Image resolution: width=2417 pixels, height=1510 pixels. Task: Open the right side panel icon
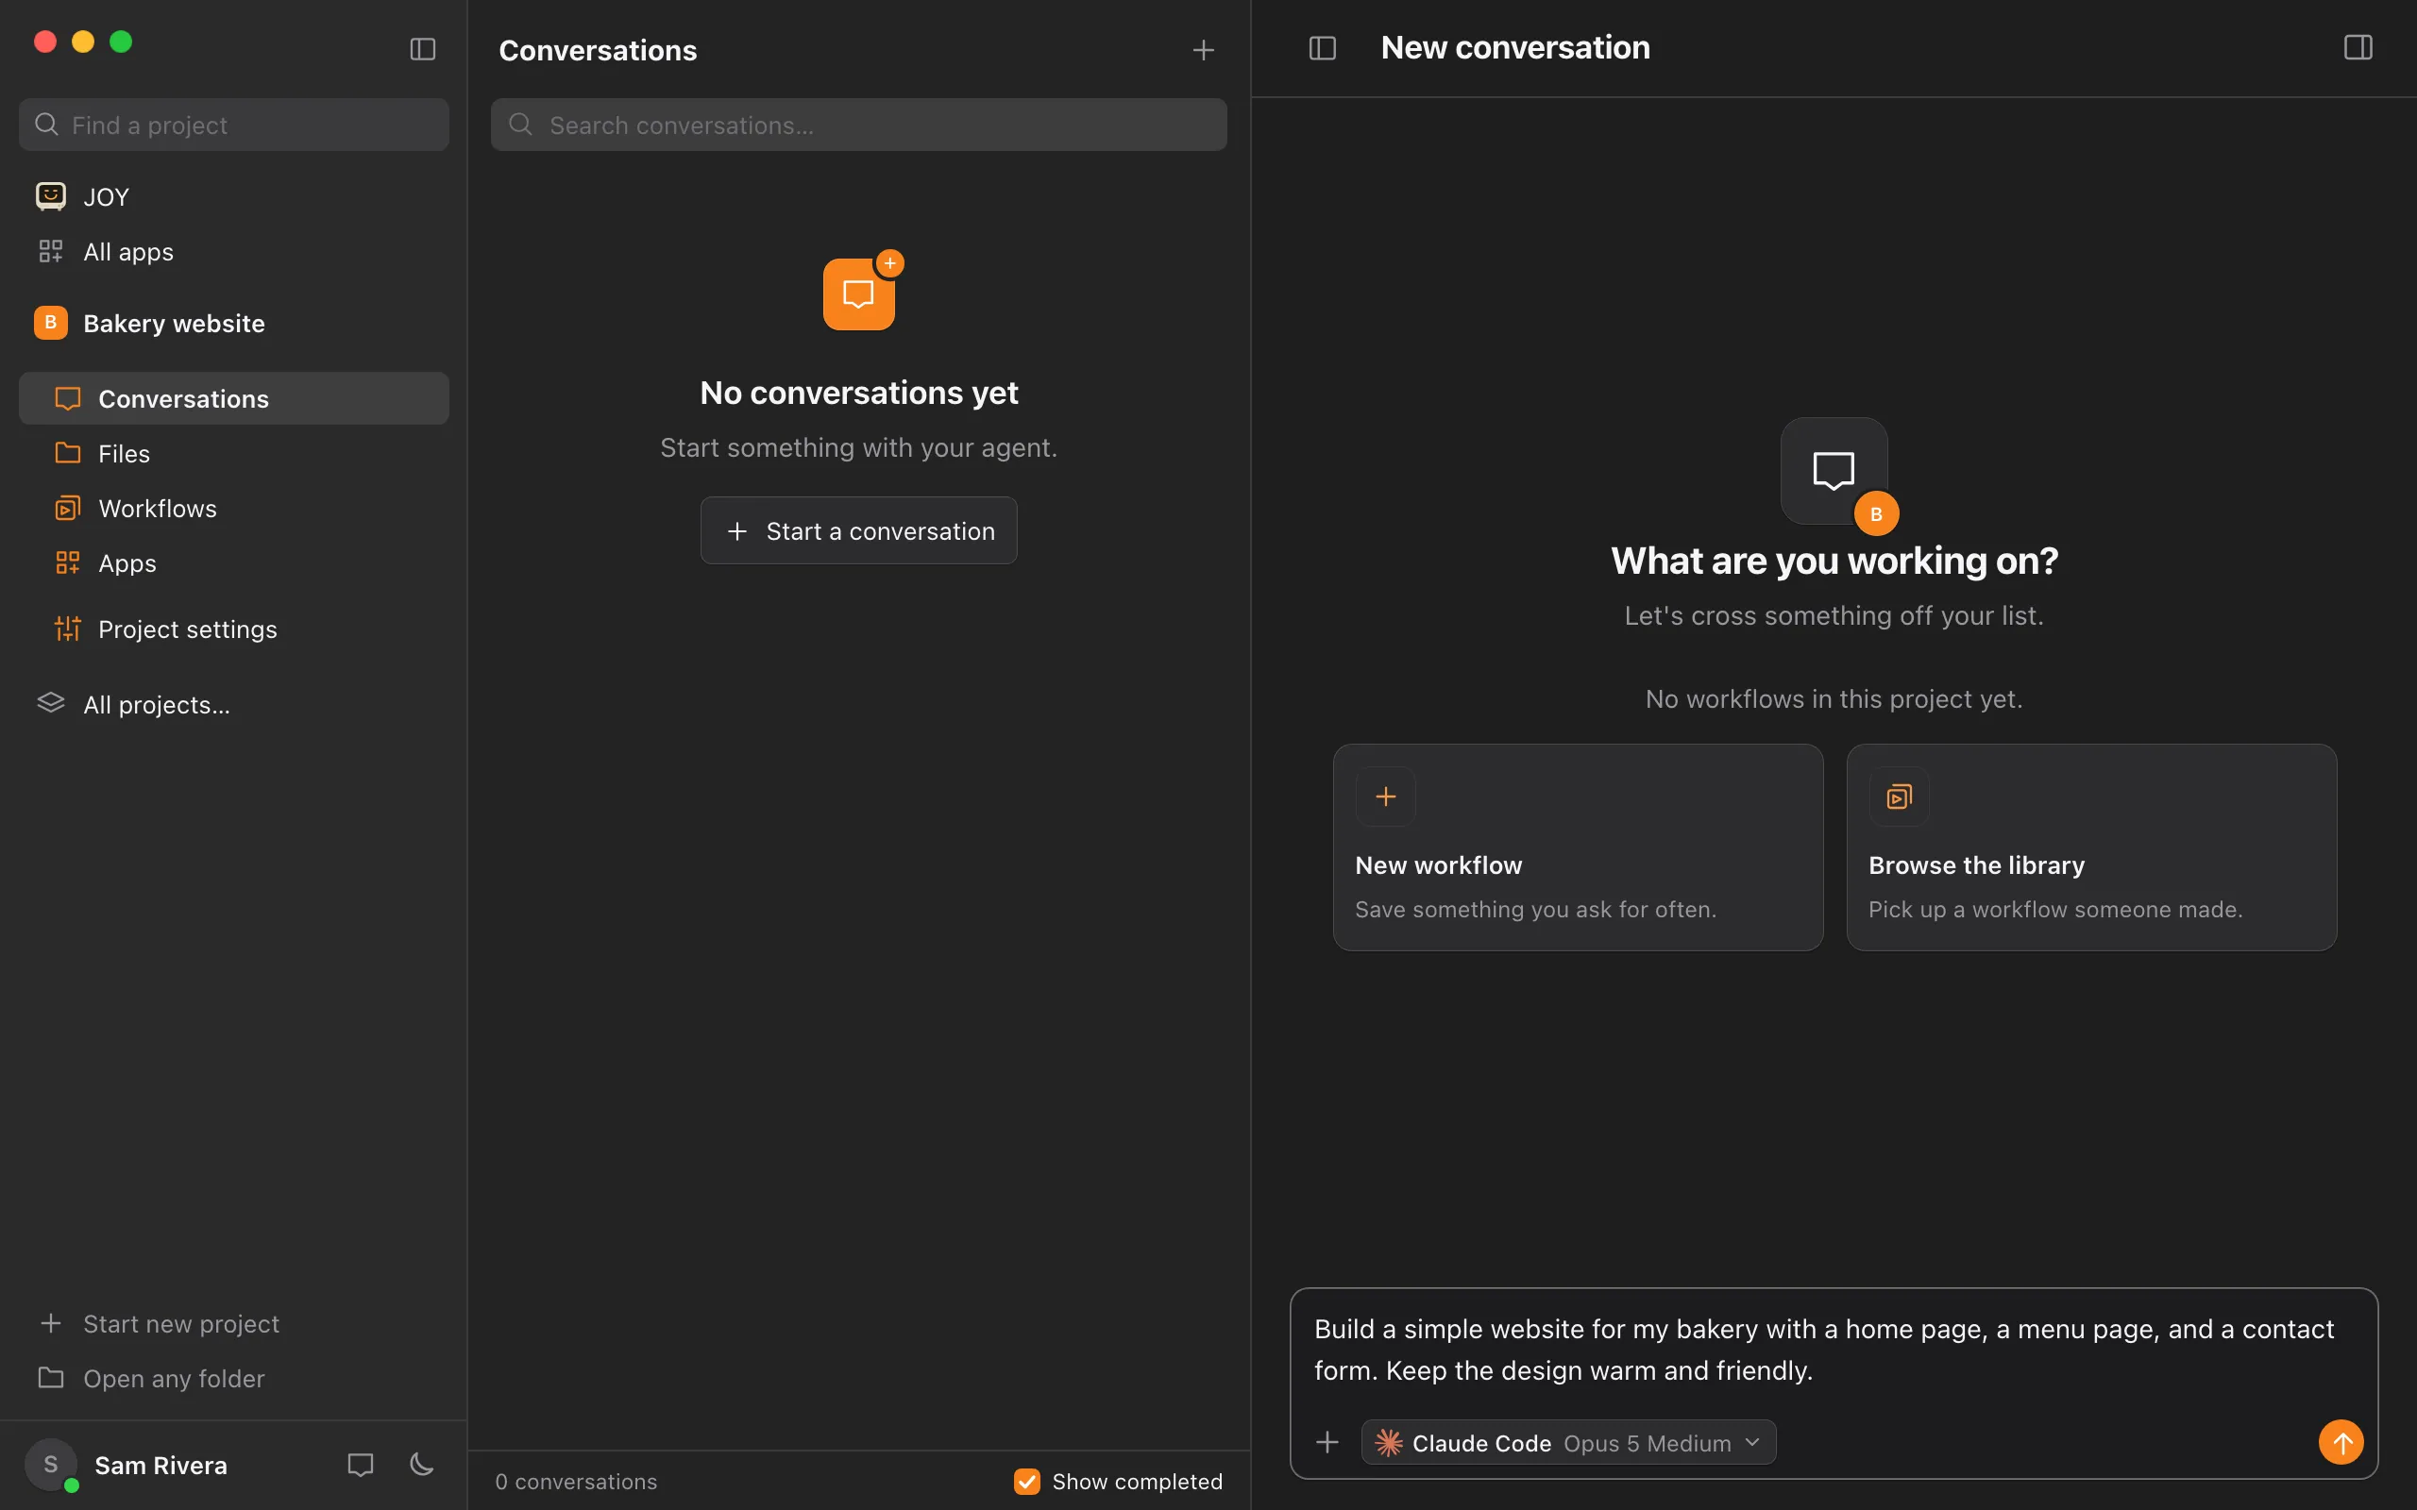pos(2358,48)
